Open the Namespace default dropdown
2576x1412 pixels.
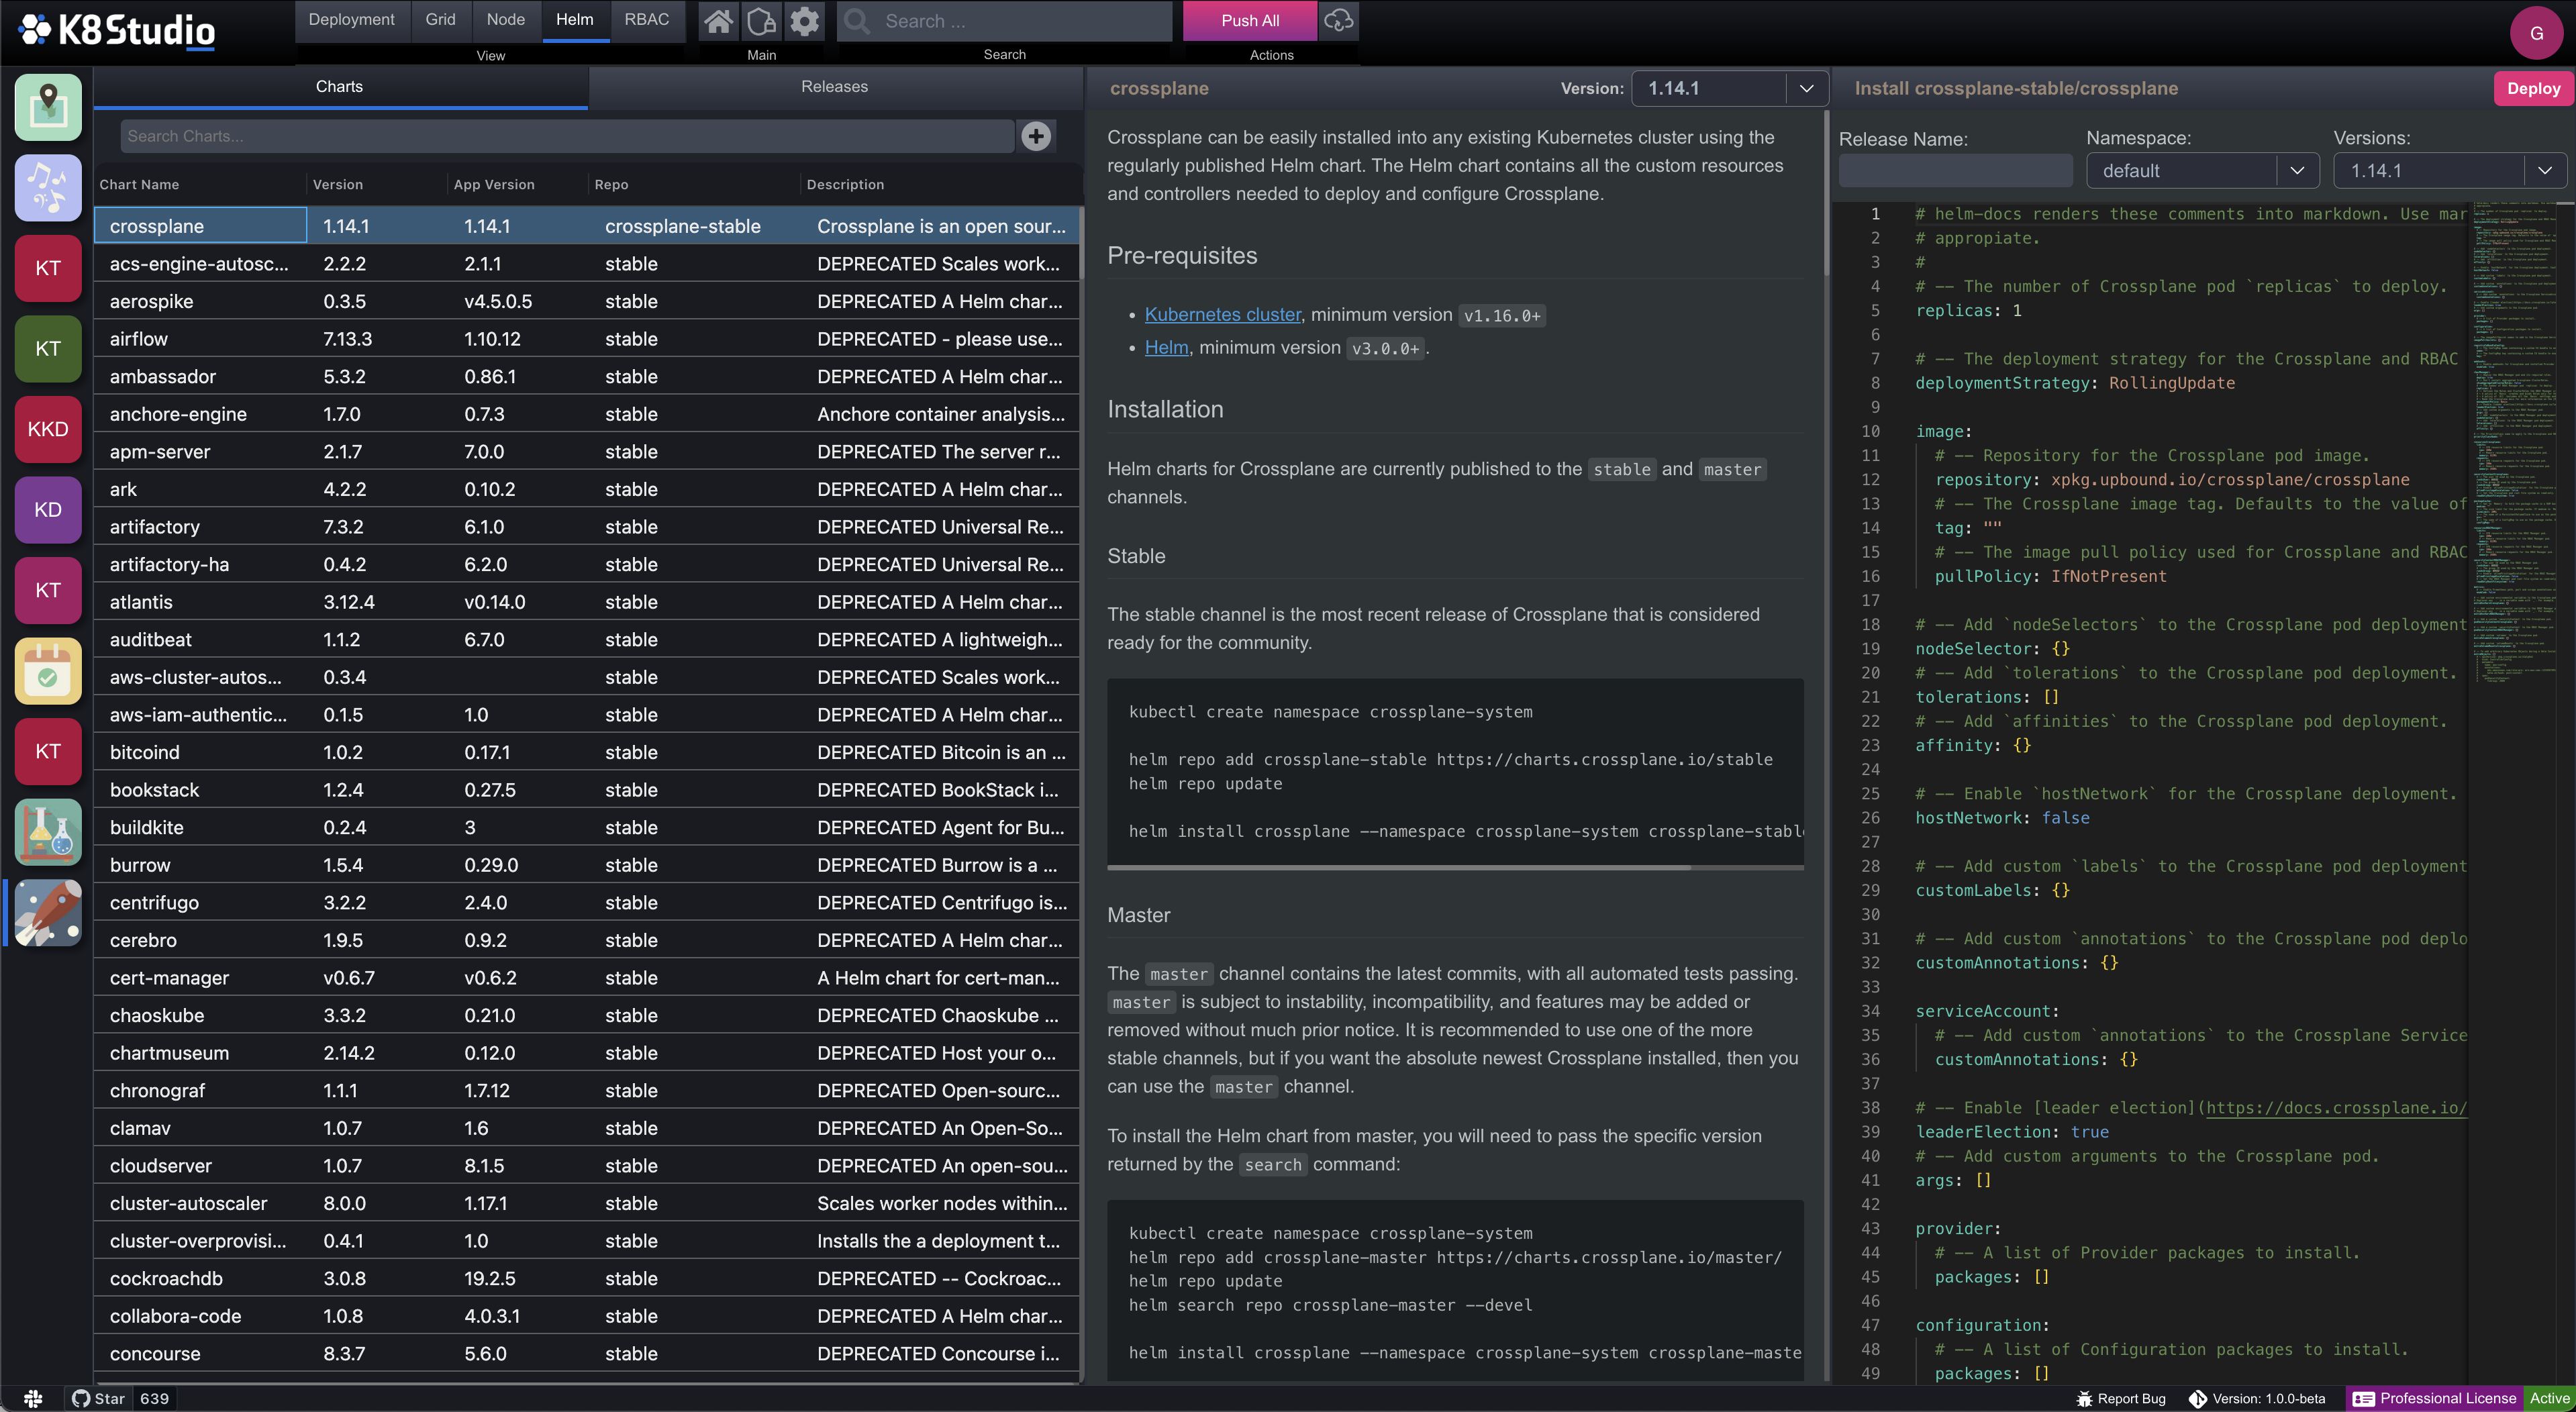tap(2202, 171)
